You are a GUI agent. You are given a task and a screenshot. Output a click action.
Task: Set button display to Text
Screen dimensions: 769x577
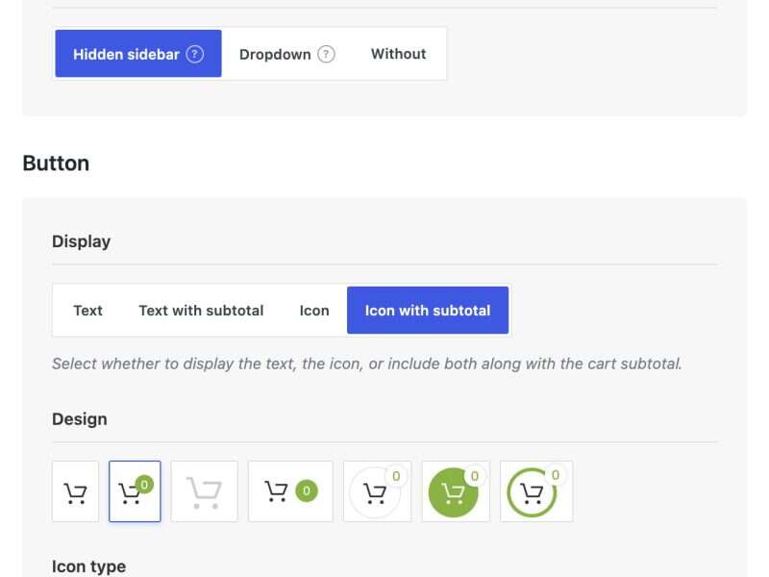tap(87, 310)
